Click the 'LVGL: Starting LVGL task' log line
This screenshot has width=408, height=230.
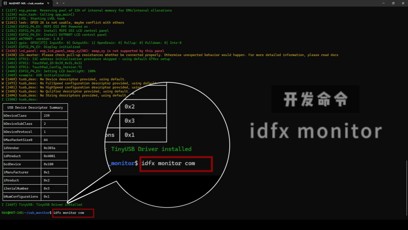pyautogui.click(x=33, y=19)
